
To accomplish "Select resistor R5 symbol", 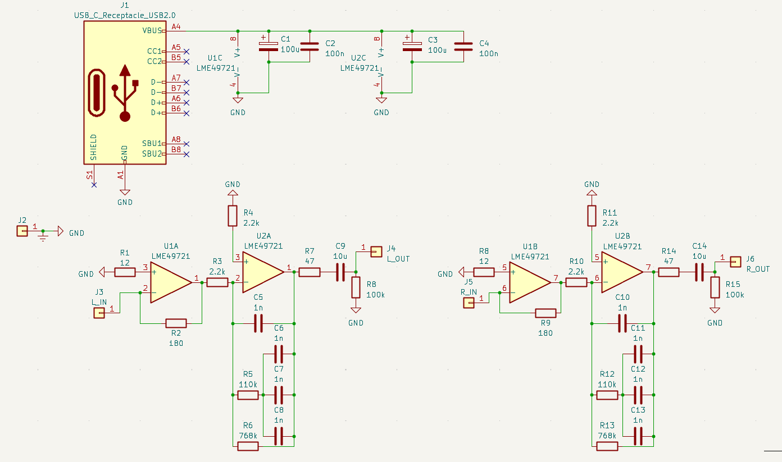I will click(248, 395).
